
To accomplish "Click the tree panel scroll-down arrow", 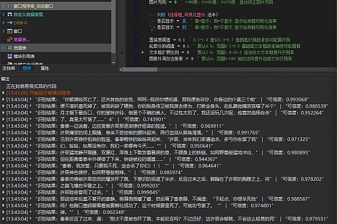I will tap(113, 63).
